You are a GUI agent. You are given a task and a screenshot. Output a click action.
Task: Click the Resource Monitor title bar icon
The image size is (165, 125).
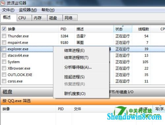[3, 3]
